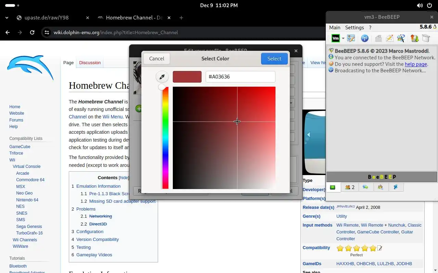Click the volume icon in the top bar

pyautogui.click(x=420, y=5)
